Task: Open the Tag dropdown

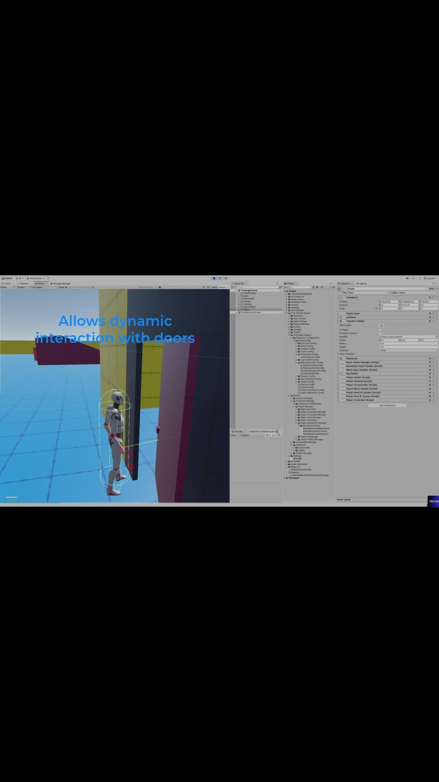Action: pyautogui.click(x=368, y=292)
